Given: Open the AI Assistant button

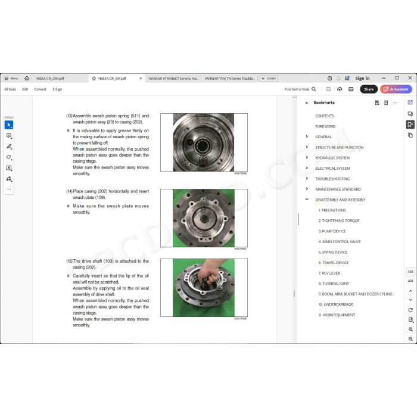Looking at the screenshot, I should [396, 89].
